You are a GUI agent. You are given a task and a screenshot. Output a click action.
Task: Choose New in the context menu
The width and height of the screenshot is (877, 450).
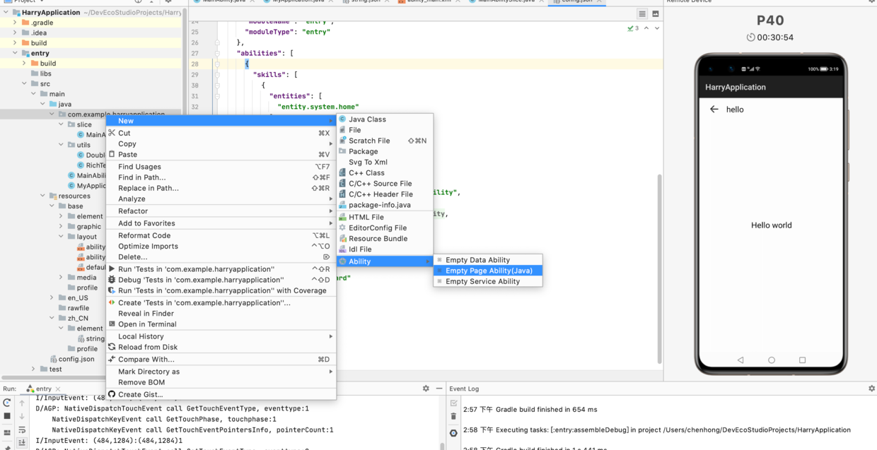point(221,121)
